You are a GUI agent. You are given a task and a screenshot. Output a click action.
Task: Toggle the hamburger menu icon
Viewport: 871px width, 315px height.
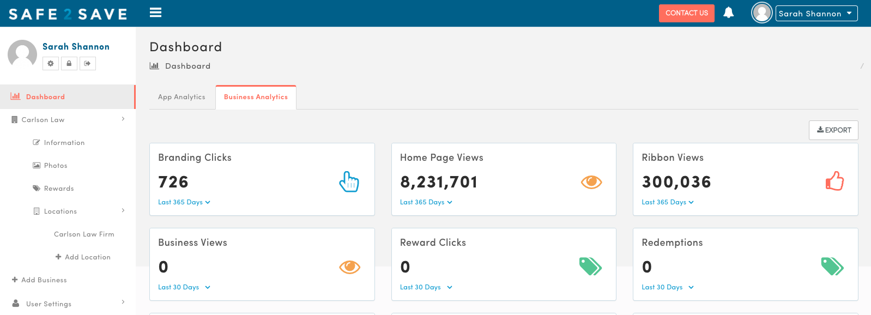(x=156, y=13)
